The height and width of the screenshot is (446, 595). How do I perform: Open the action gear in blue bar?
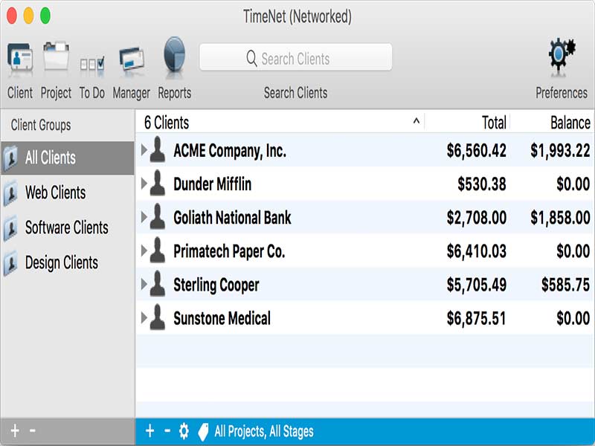(184, 431)
